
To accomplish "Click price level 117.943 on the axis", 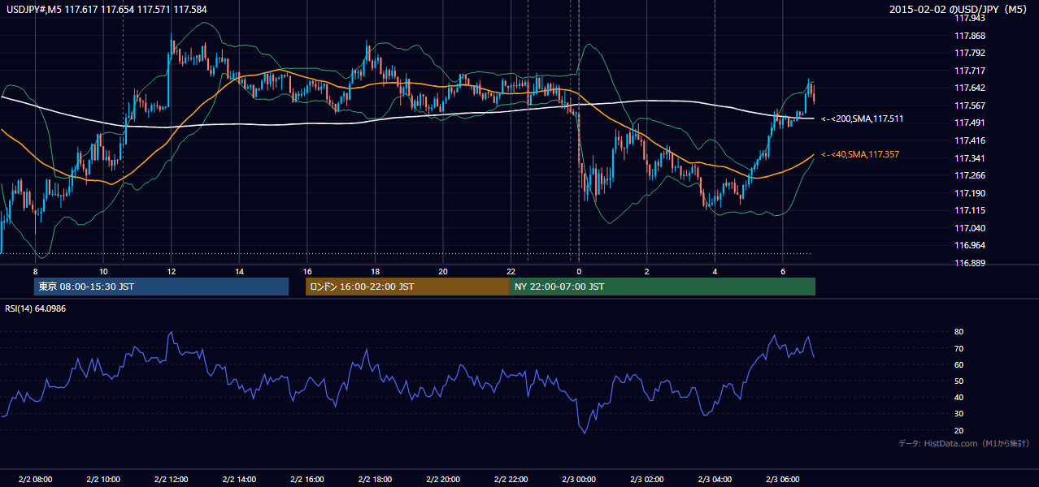I will [969, 19].
